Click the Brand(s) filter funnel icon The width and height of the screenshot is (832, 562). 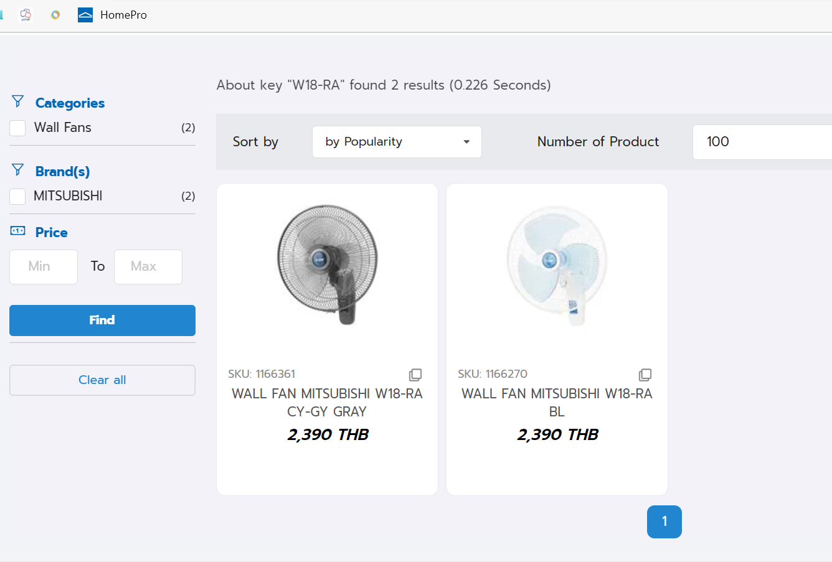pos(17,170)
